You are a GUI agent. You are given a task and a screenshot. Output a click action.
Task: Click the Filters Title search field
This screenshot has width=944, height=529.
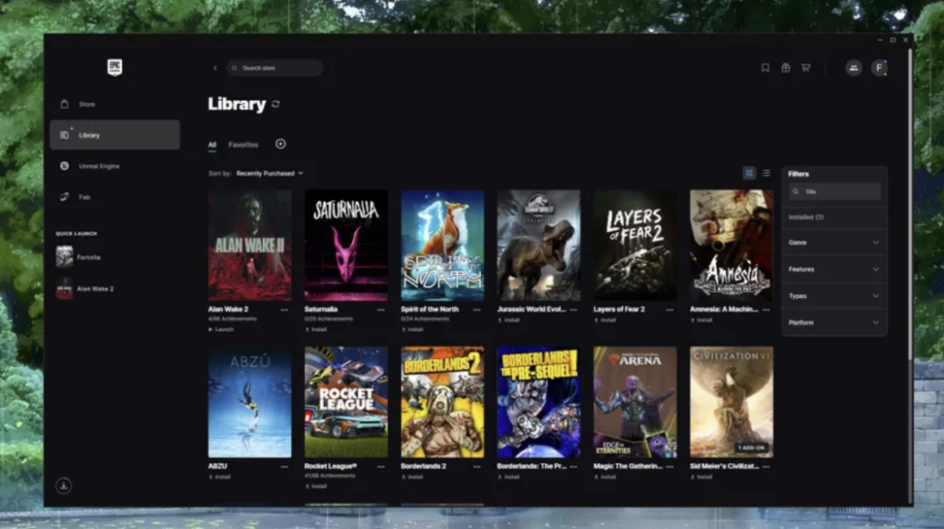tap(834, 191)
